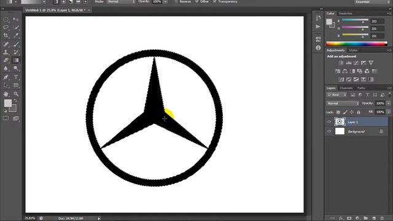Select the Rectangle shape tool
393x221 pixels.
pos(16,85)
